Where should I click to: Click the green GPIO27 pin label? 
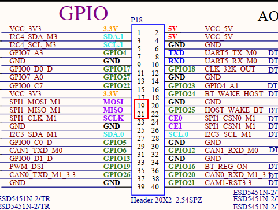tap(117, 77)
